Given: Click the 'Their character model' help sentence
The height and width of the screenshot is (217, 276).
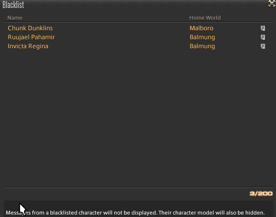Looking at the screenshot, I should (x=211, y=212).
